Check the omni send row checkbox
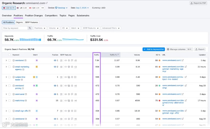This screenshot has height=129, width=210. (x=9, y=94)
